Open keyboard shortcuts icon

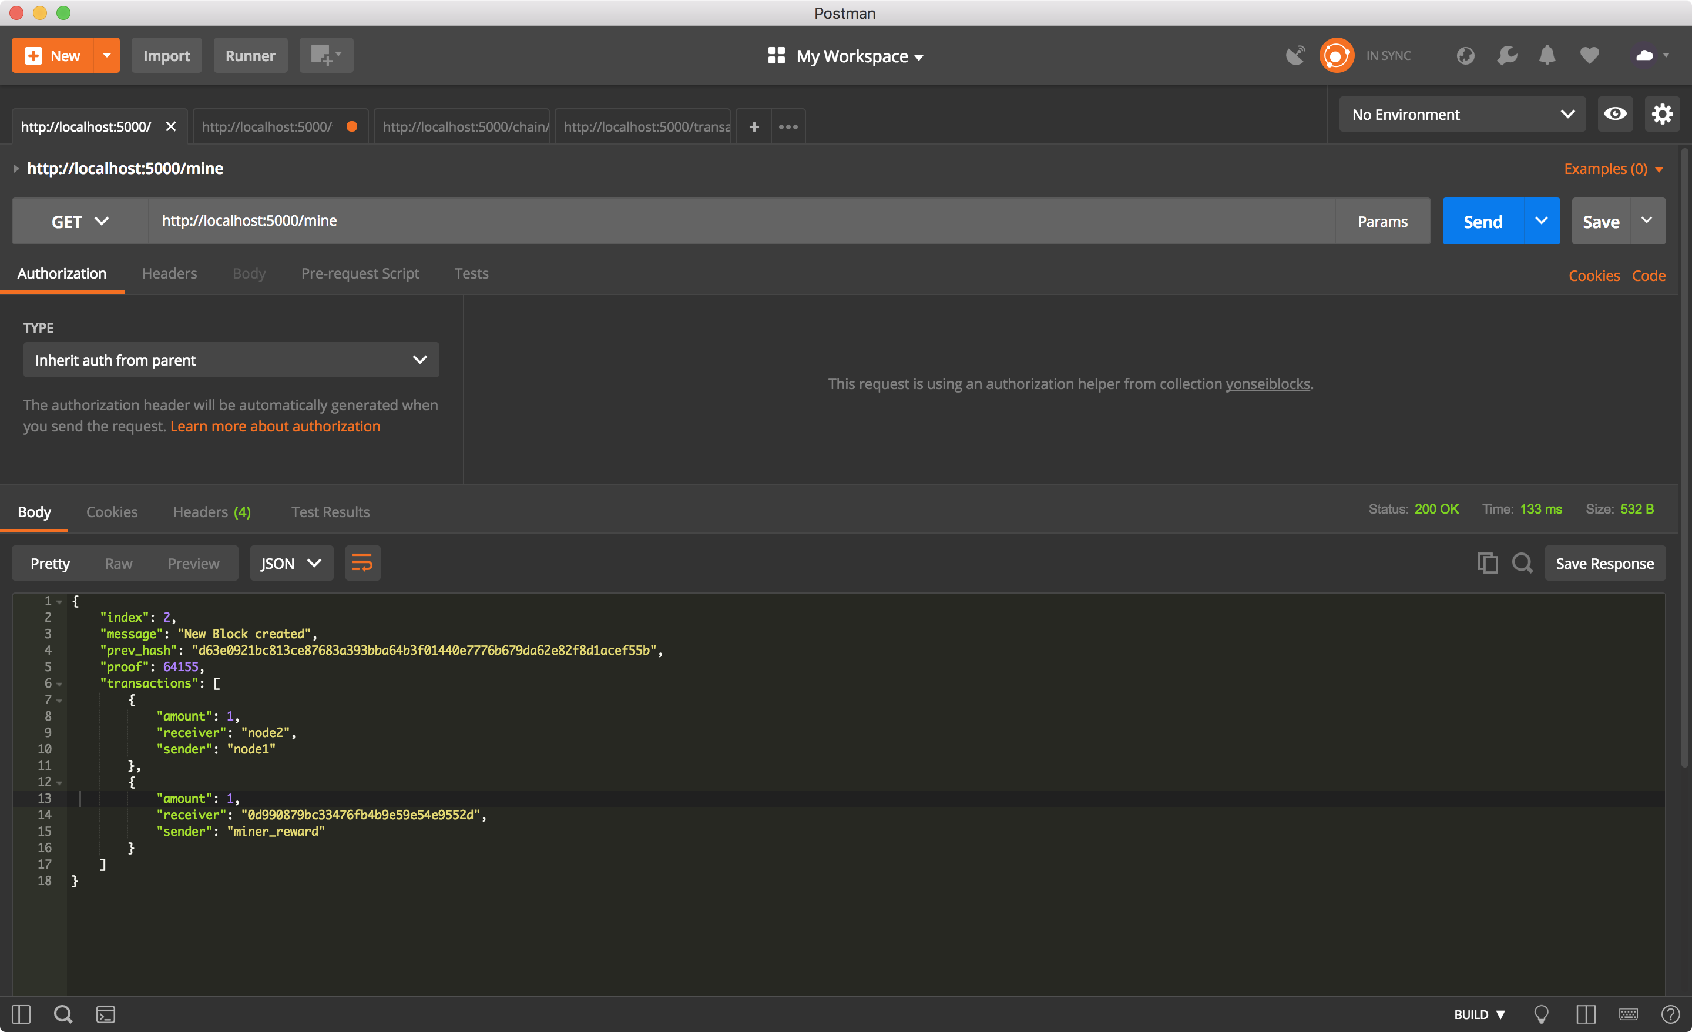pyautogui.click(x=1628, y=1014)
